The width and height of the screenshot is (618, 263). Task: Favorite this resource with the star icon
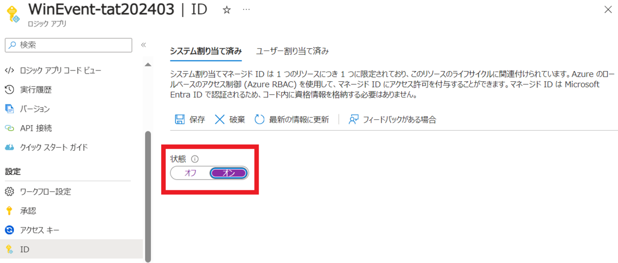click(227, 10)
